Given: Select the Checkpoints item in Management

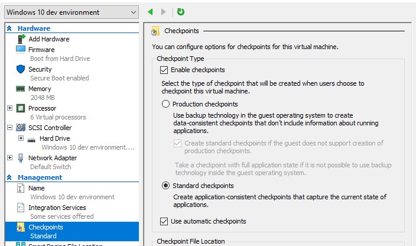Looking at the screenshot, I should (72, 231).
